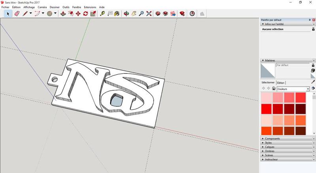Select the Scale tool
Screen dimensions: 316x173
93,14
